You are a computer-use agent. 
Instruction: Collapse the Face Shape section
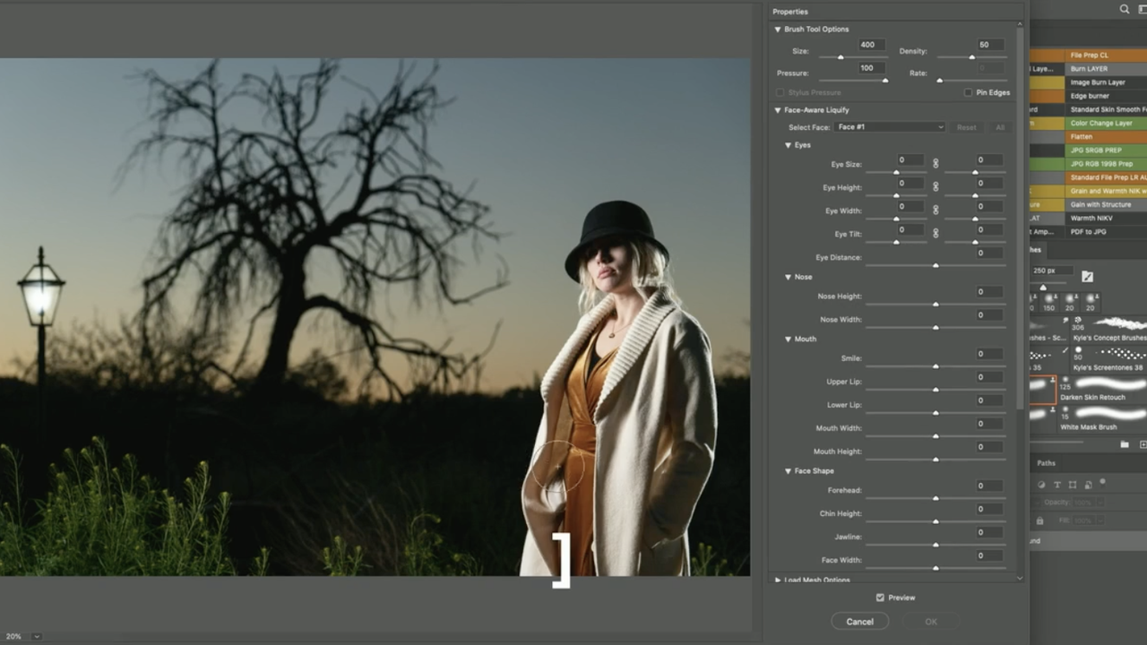pyautogui.click(x=789, y=470)
